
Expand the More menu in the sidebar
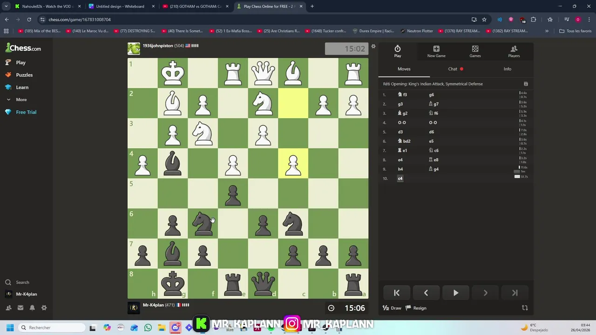(16, 100)
